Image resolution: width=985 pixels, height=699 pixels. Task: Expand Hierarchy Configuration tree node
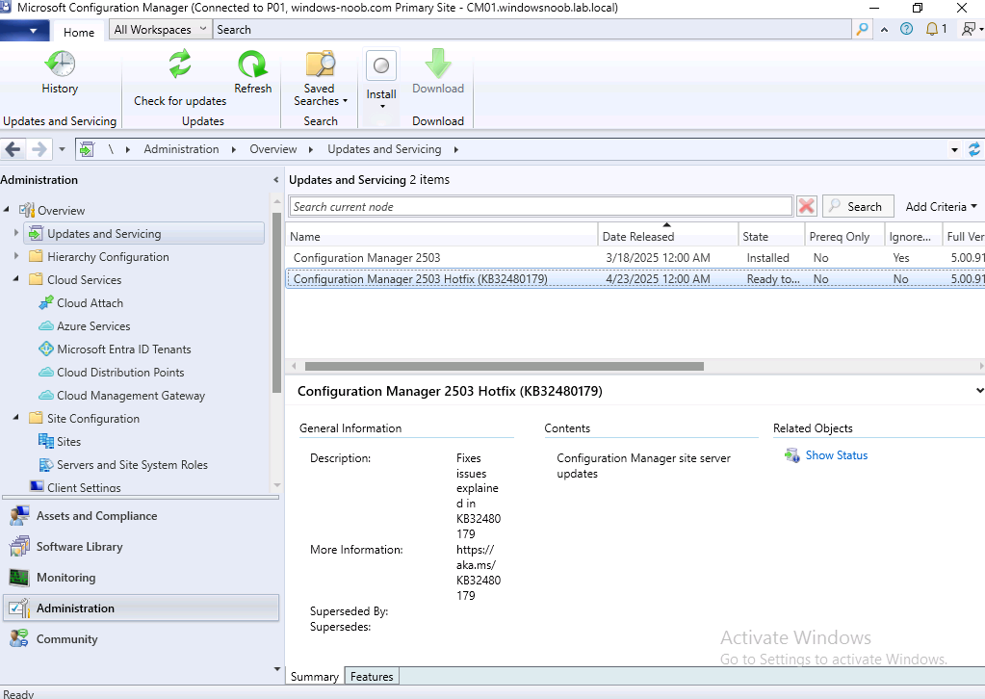[16, 256]
